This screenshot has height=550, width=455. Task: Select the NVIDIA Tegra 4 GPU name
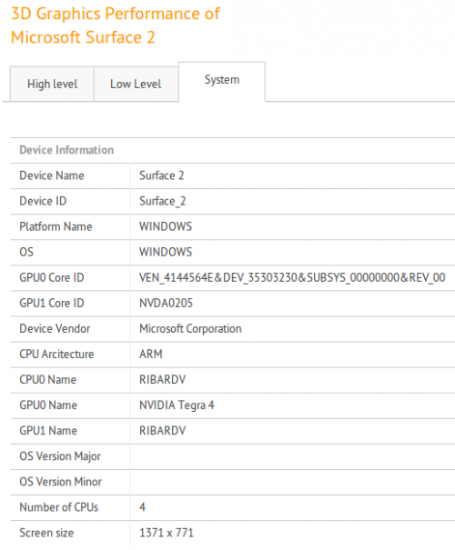pos(177,405)
